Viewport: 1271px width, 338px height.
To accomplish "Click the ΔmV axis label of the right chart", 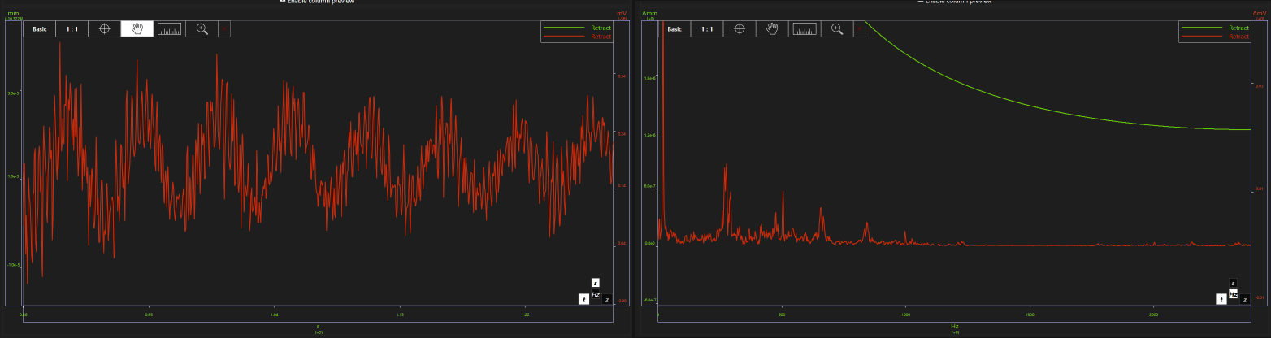I will pyautogui.click(x=1259, y=14).
